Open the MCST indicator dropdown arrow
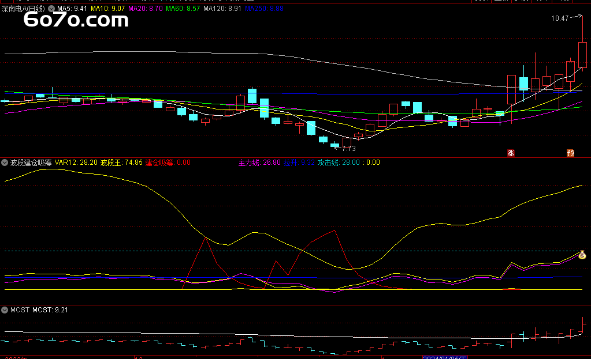The height and width of the screenshot is (359, 591). (5, 310)
